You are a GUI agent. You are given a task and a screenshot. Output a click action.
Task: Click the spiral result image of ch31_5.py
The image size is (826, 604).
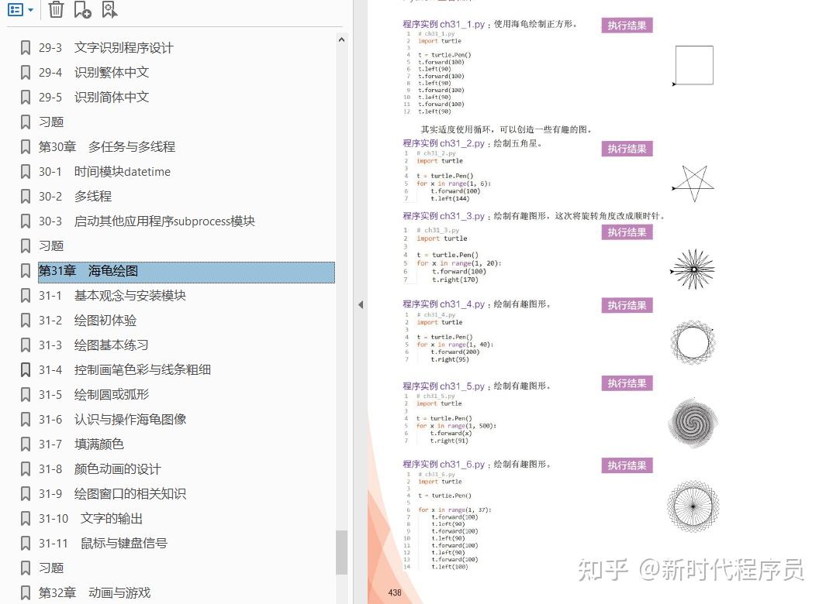[x=693, y=423]
